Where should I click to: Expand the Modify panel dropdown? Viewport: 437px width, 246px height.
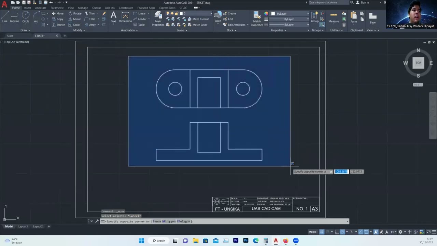point(79,30)
